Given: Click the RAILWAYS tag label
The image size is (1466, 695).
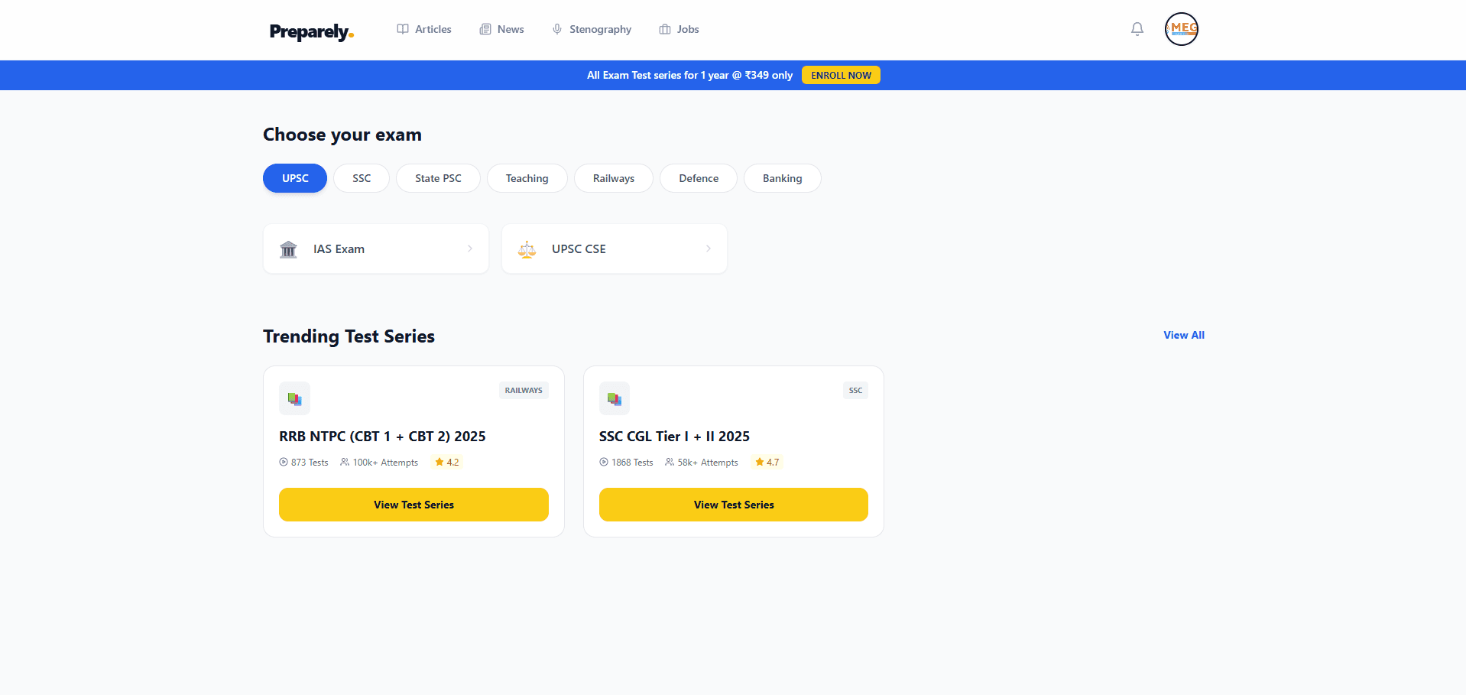Looking at the screenshot, I should [x=524, y=391].
